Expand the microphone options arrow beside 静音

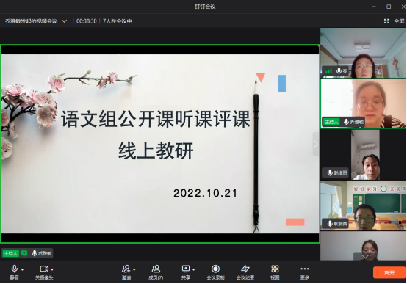click(x=22, y=269)
